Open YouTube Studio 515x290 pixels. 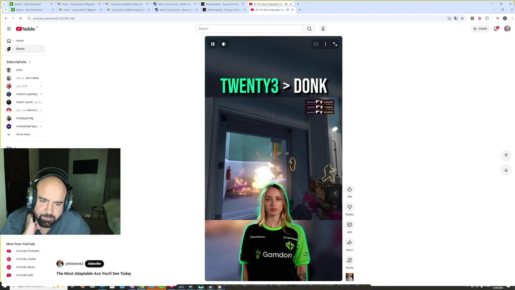pos(24,259)
